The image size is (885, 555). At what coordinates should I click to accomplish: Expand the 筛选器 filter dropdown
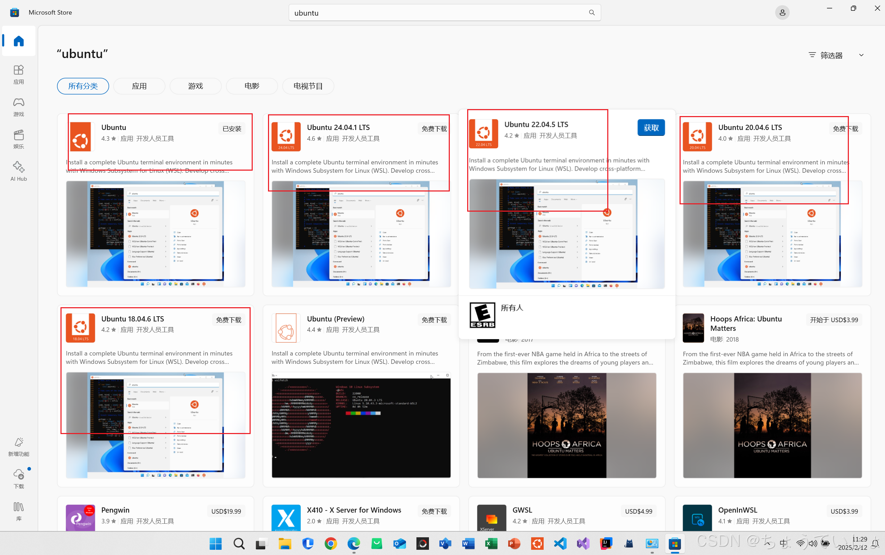[836, 55]
